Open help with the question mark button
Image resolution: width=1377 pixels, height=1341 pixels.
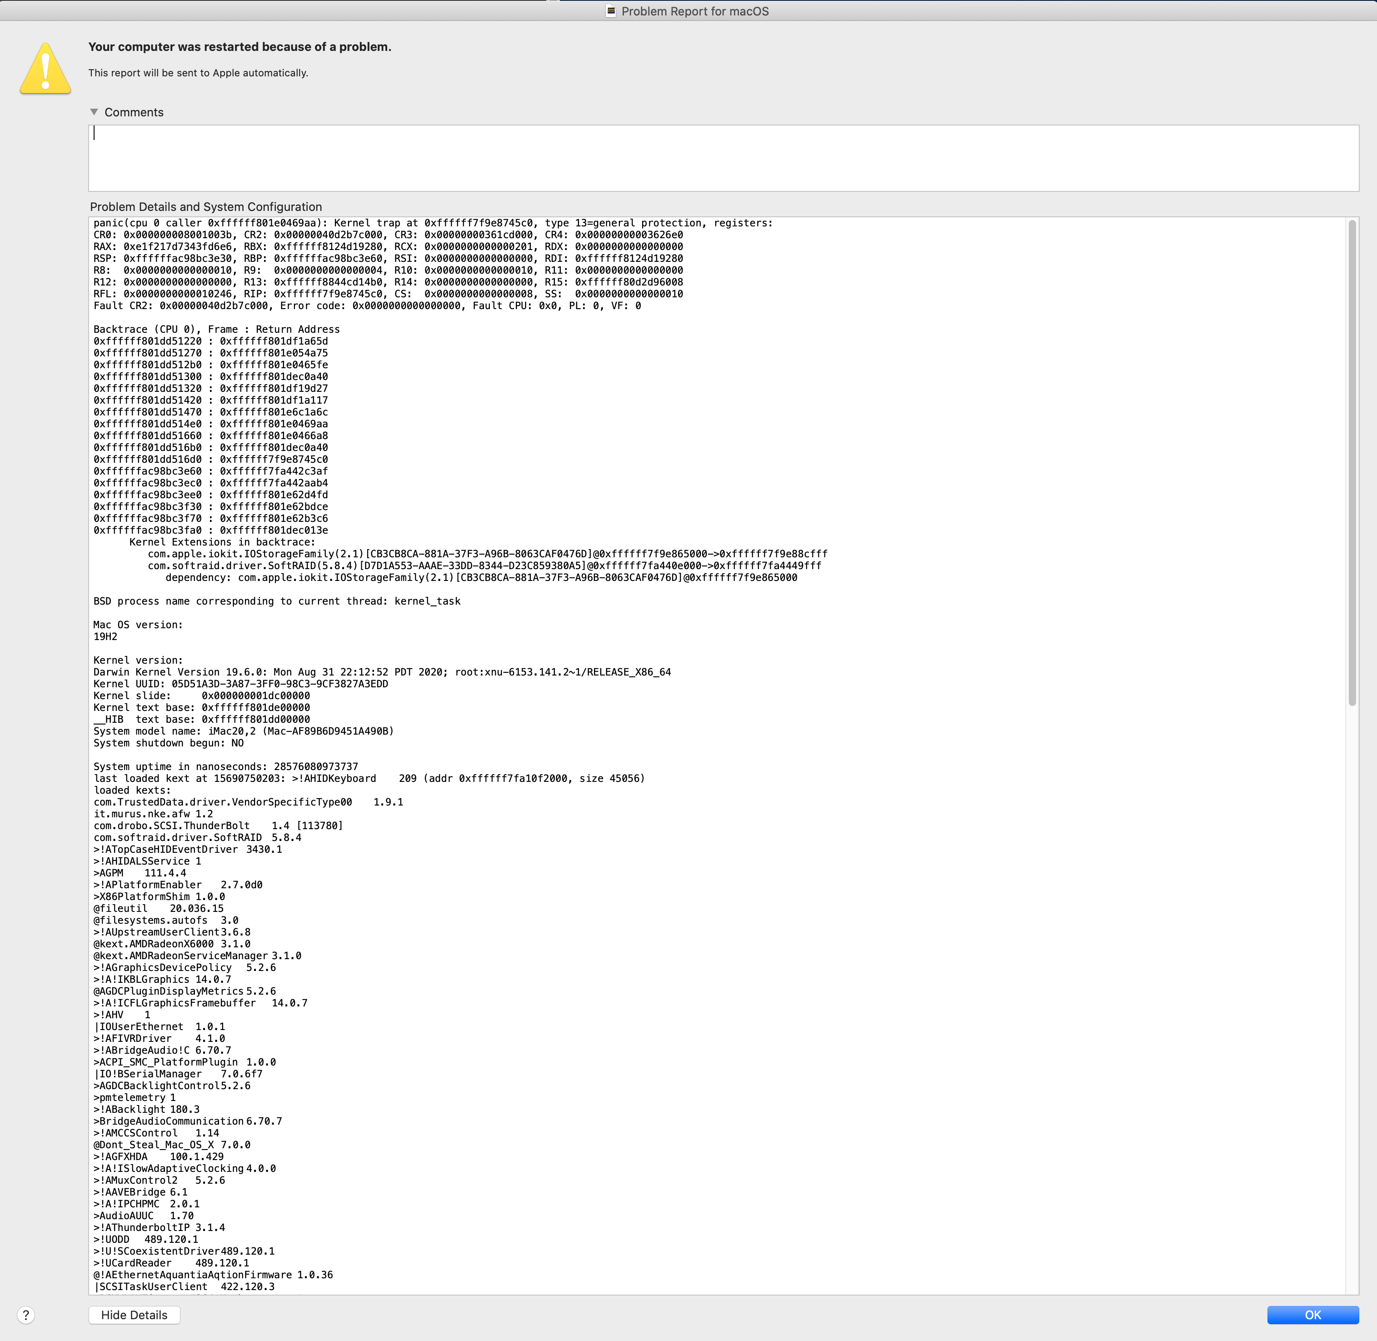[25, 1315]
